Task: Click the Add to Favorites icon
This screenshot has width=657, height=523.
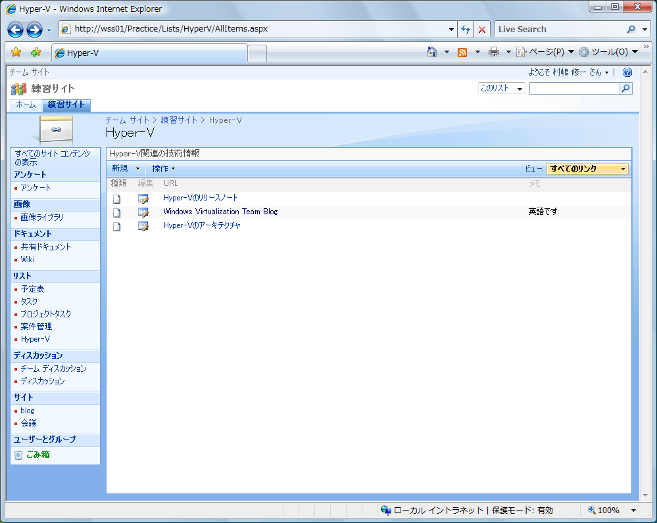Action: click(36, 52)
